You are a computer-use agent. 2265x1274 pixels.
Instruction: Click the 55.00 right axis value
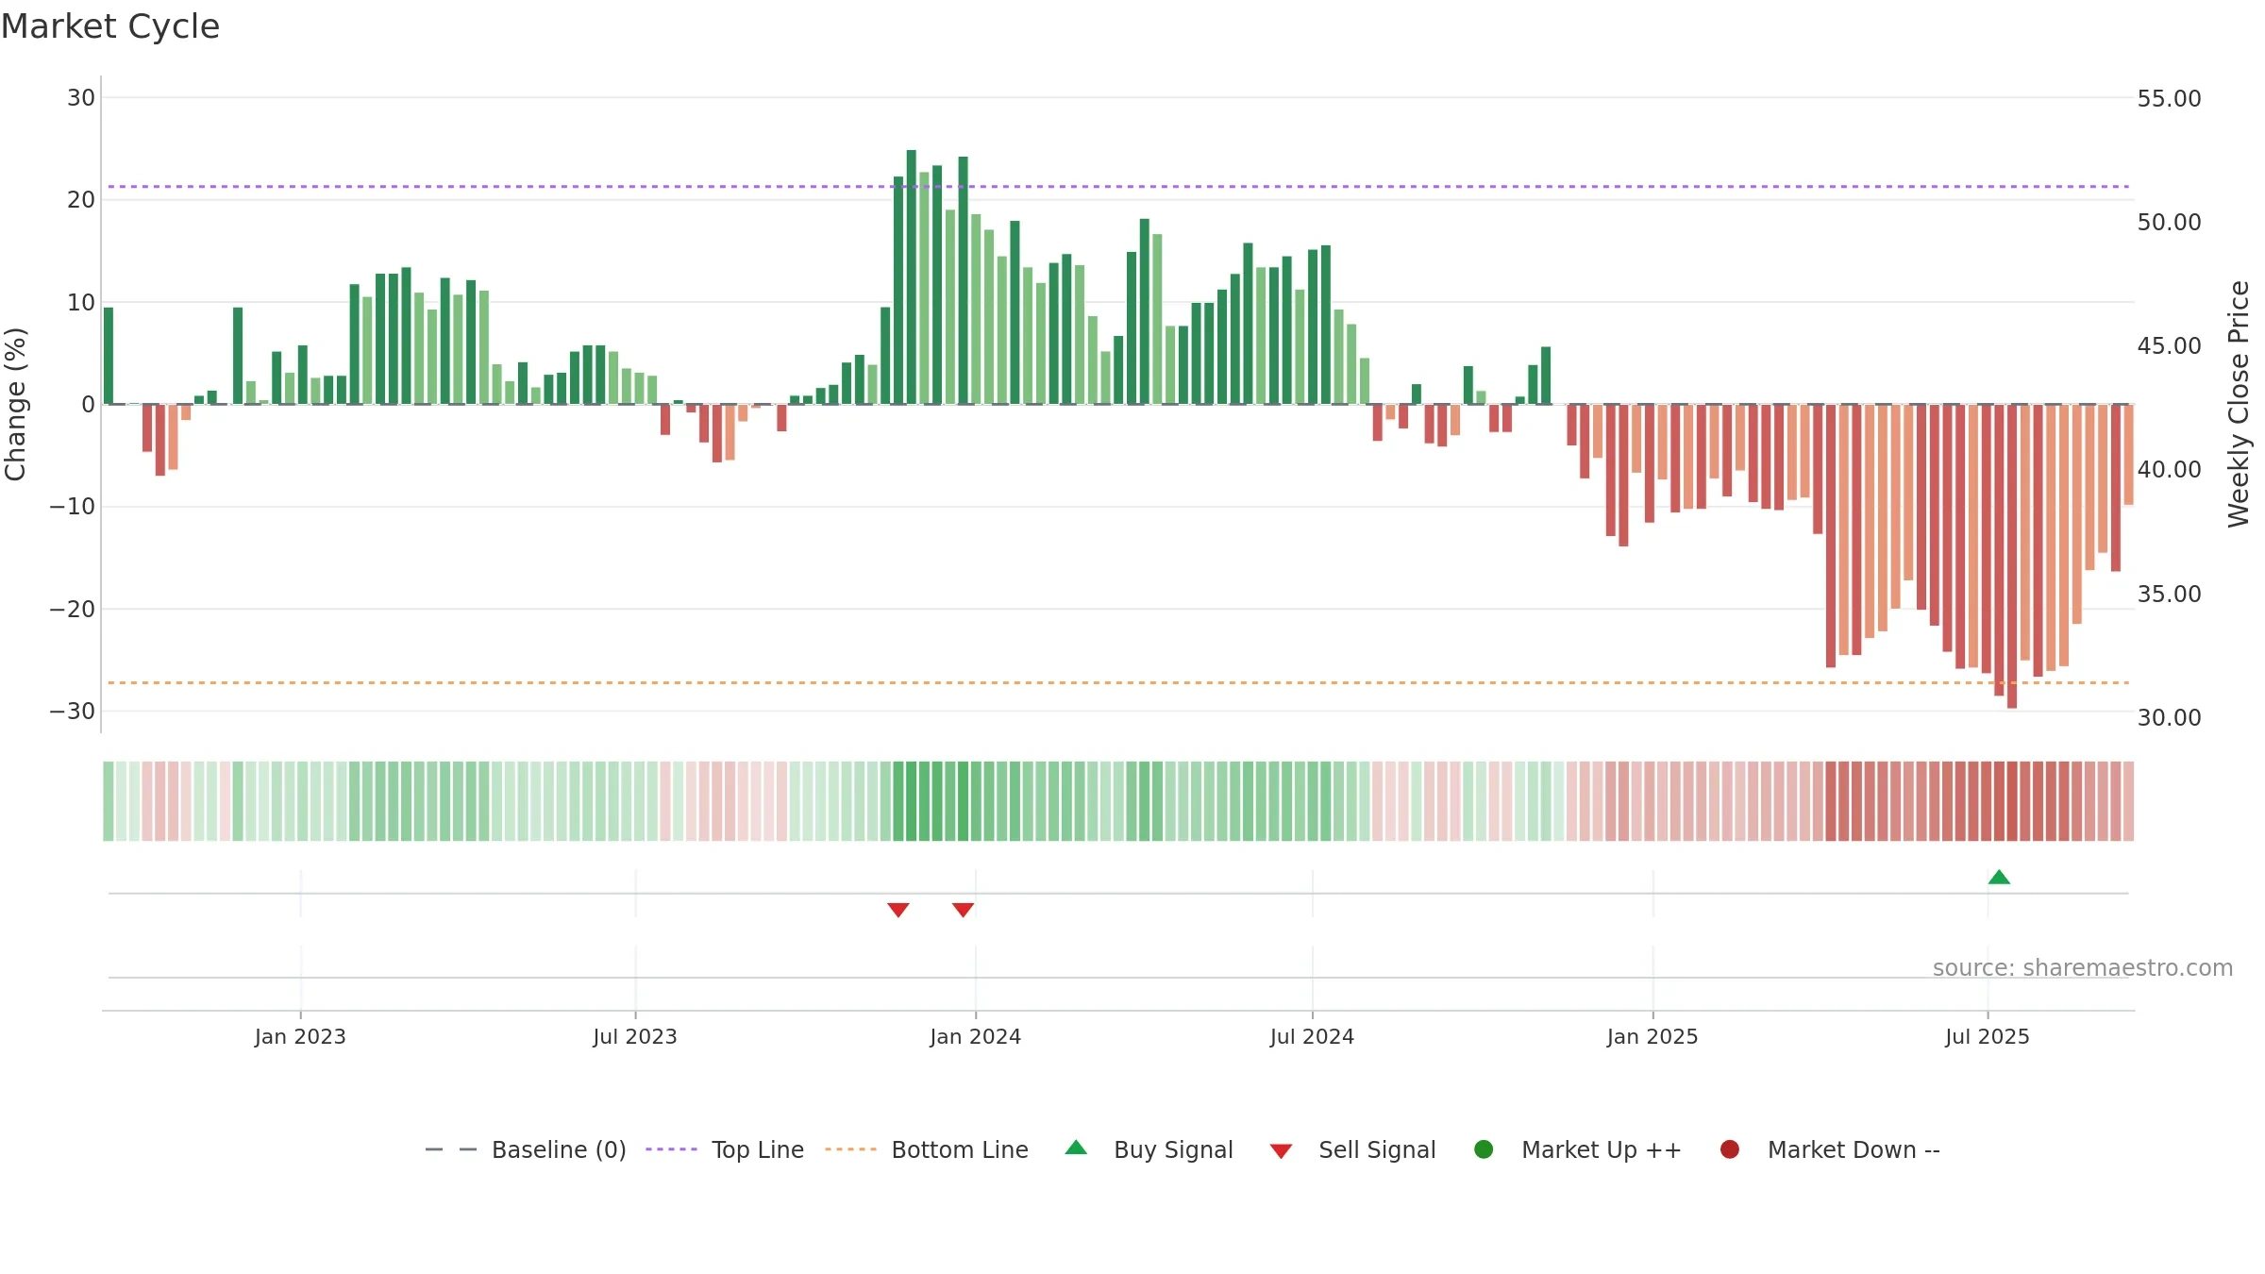click(x=2169, y=98)
